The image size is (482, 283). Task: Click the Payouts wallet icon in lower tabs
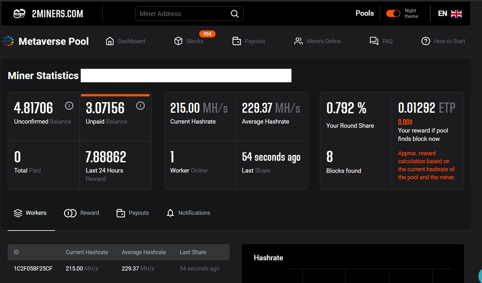tap(121, 213)
